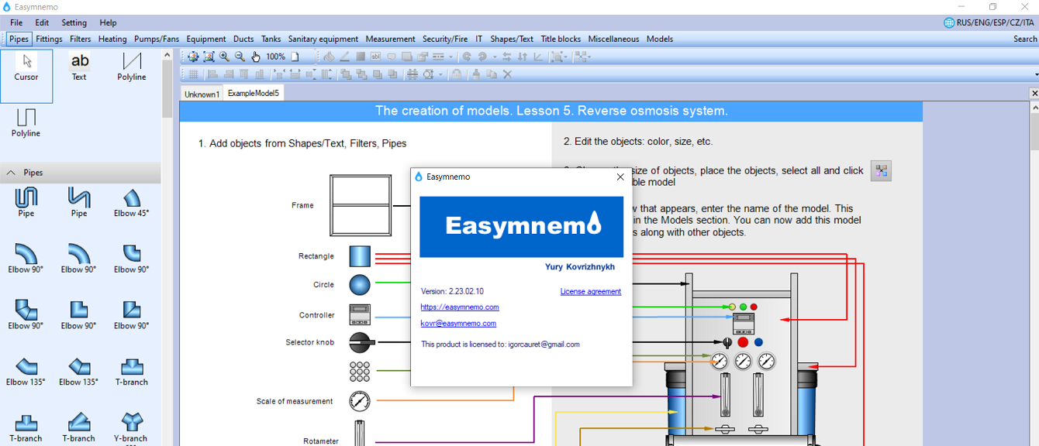Viewport: 1039px width, 446px height.
Task: Click the delete X icon in toolbar
Action: point(507,74)
